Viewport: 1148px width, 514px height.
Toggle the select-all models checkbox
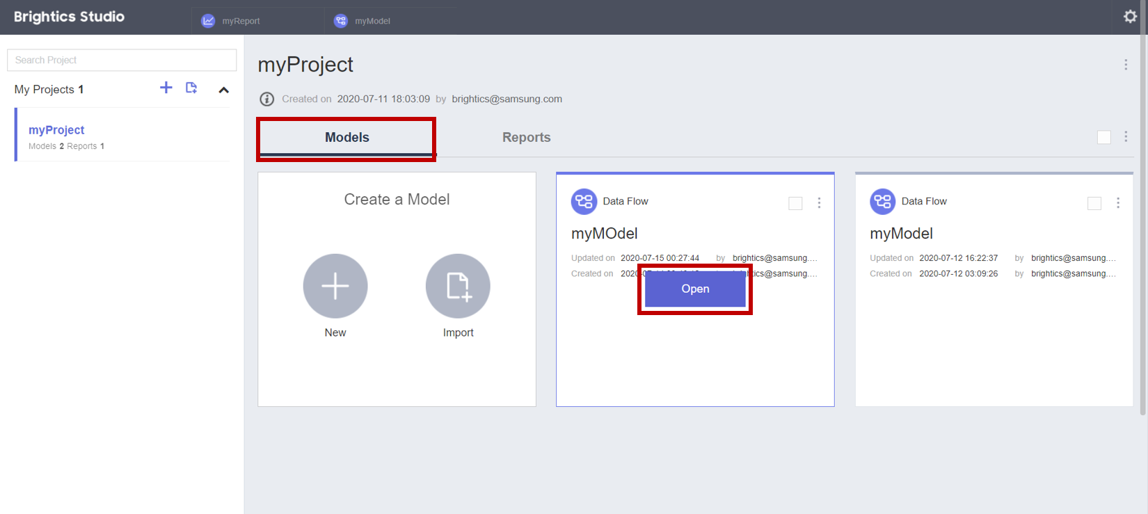(1103, 137)
